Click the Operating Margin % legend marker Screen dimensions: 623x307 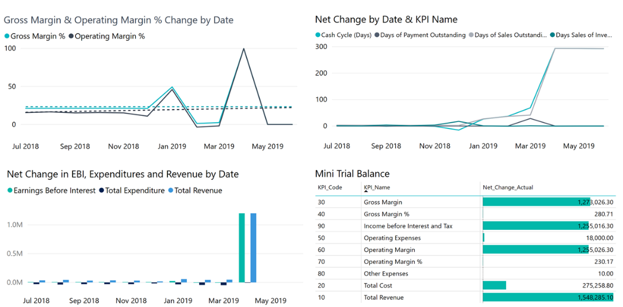pos(71,36)
